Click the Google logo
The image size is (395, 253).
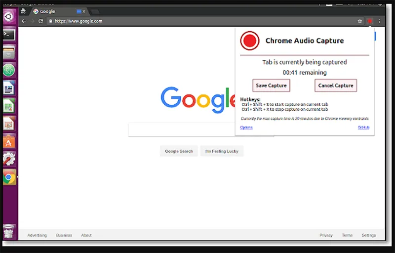tap(198, 99)
